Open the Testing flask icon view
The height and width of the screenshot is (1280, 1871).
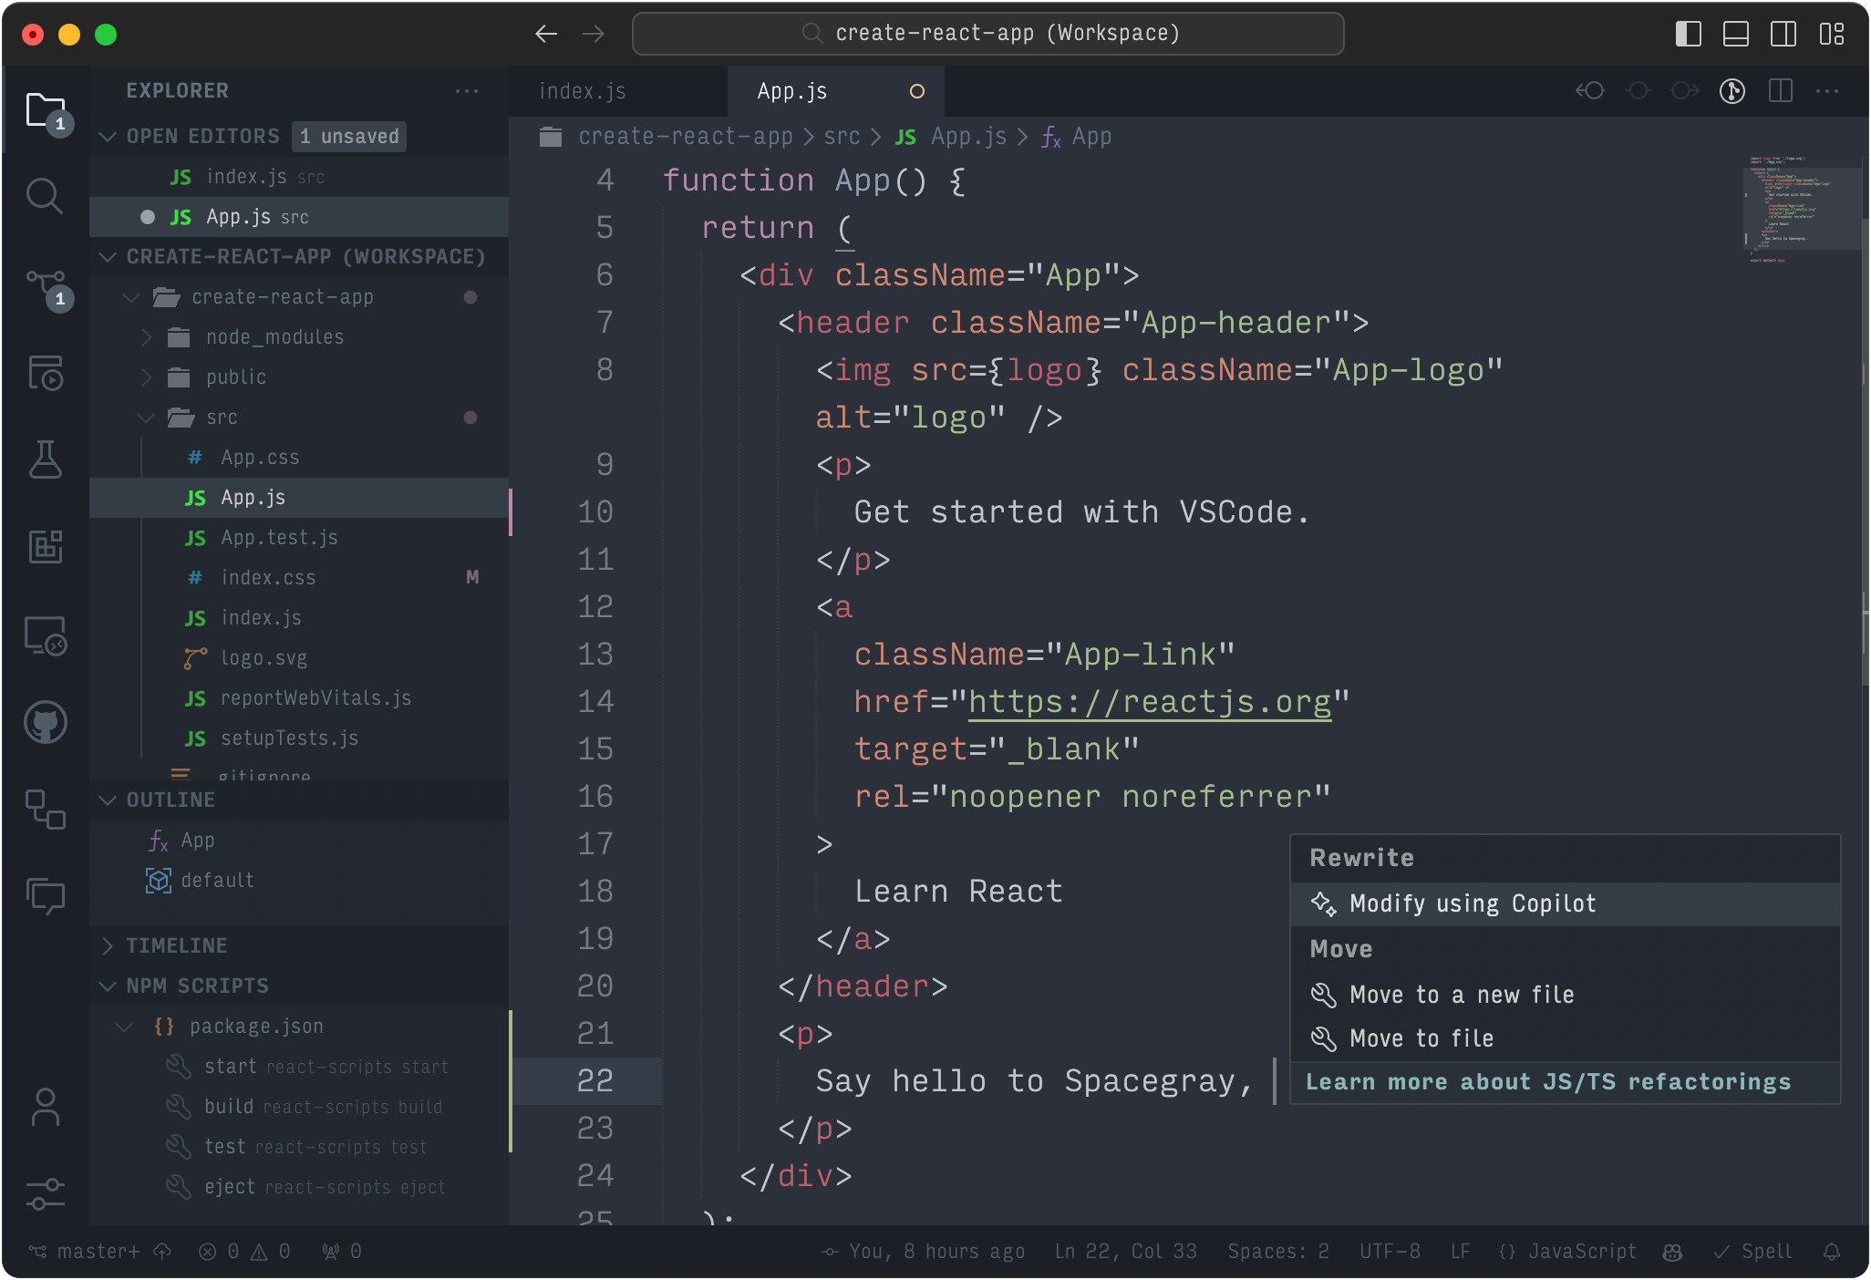[x=45, y=459]
